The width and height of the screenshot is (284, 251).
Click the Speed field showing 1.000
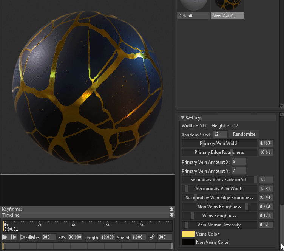(x=138, y=237)
